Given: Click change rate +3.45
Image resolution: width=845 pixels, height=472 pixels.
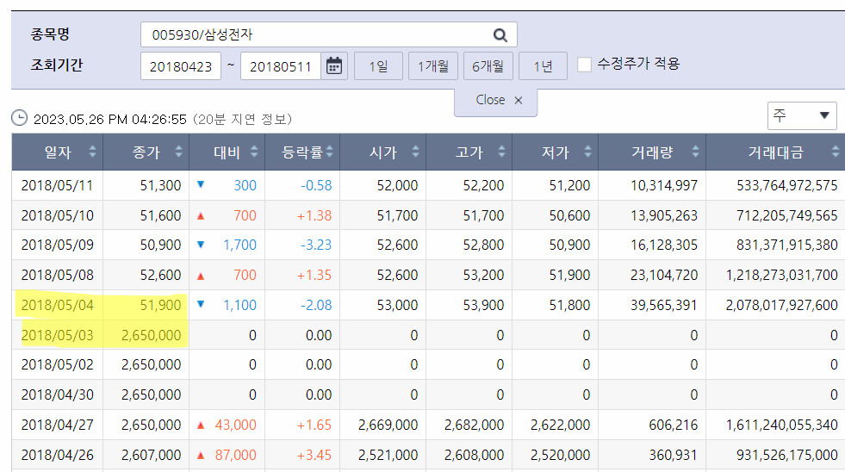Looking at the screenshot, I should pyautogui.click(x=314, y=456).
